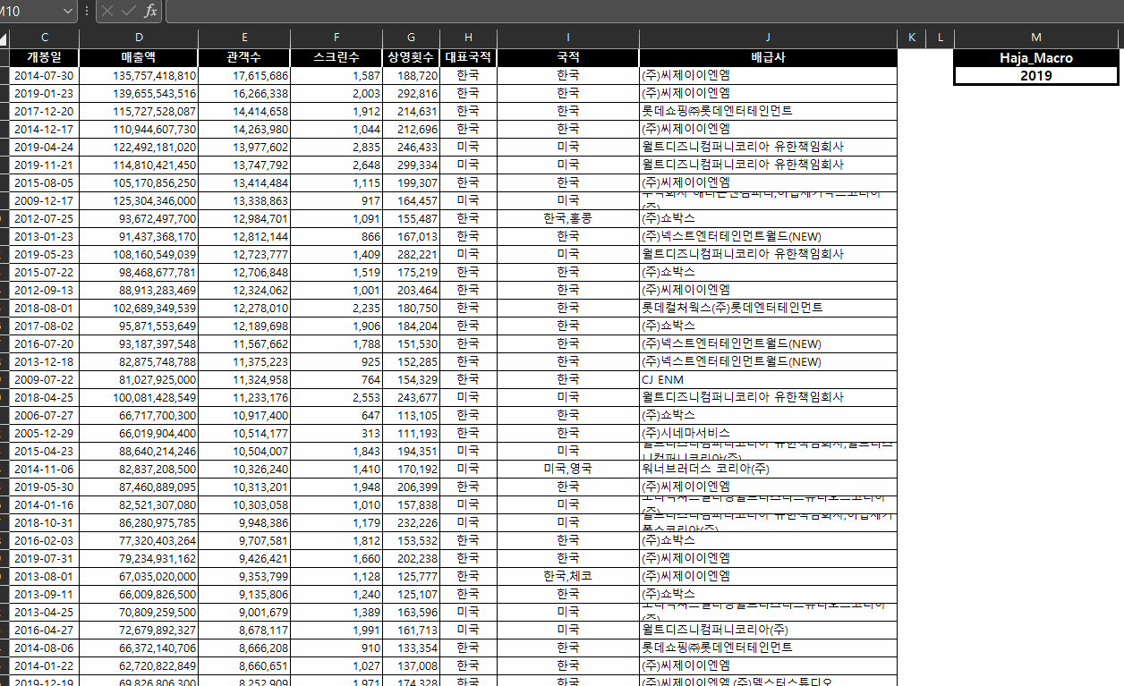
Task: Select screen count cell 313
Action: [337, 433]
